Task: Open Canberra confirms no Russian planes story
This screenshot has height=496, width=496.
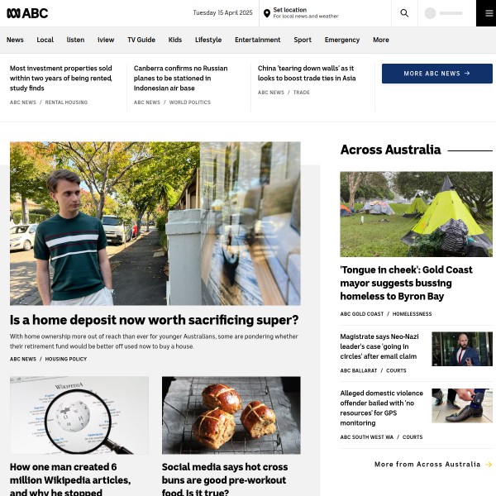Action: click(180, 79)
